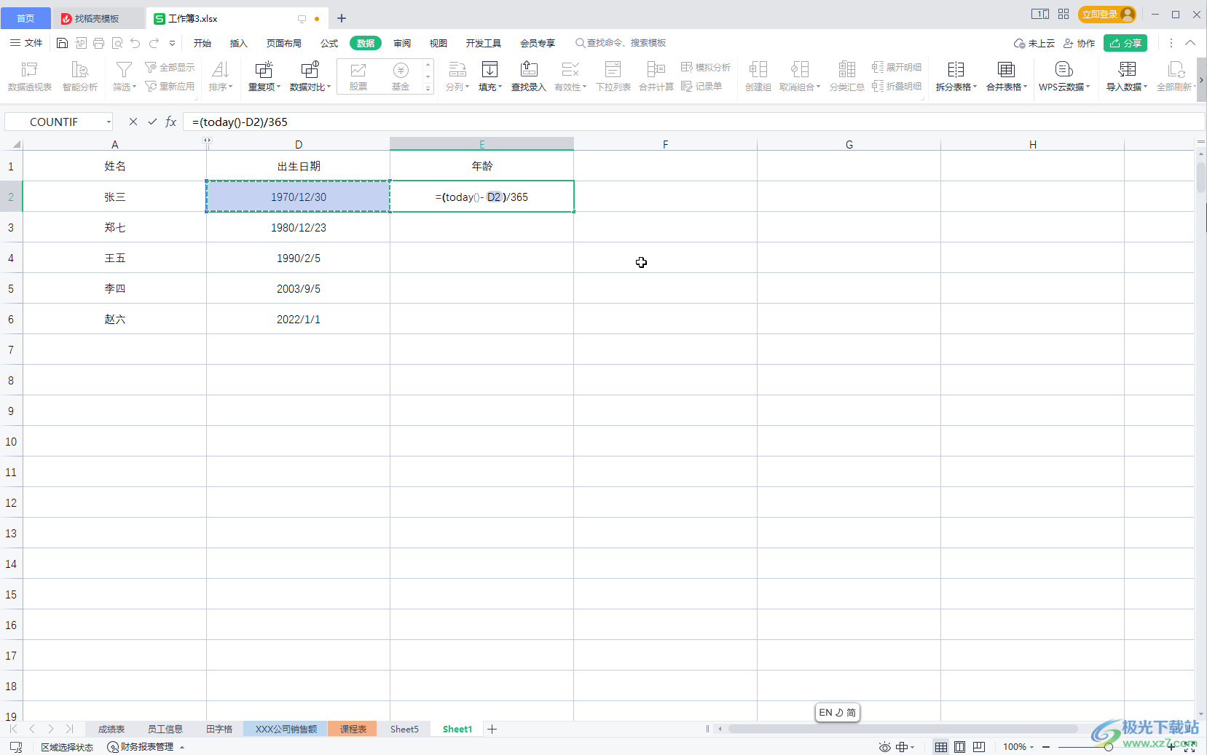Screen dimensions: 1207x755
Task: Add a new sheet with the plus button
Action: tap(492, 729)
